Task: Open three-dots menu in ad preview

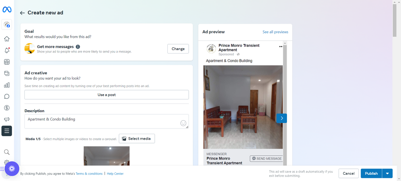Action: [x=281, y=47]
